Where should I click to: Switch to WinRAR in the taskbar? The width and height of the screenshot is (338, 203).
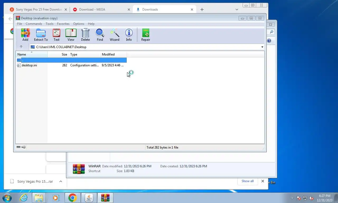[x=105, y=198]
